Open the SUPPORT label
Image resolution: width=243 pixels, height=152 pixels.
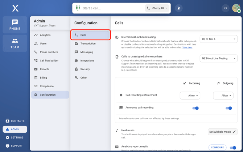point(17,146)
